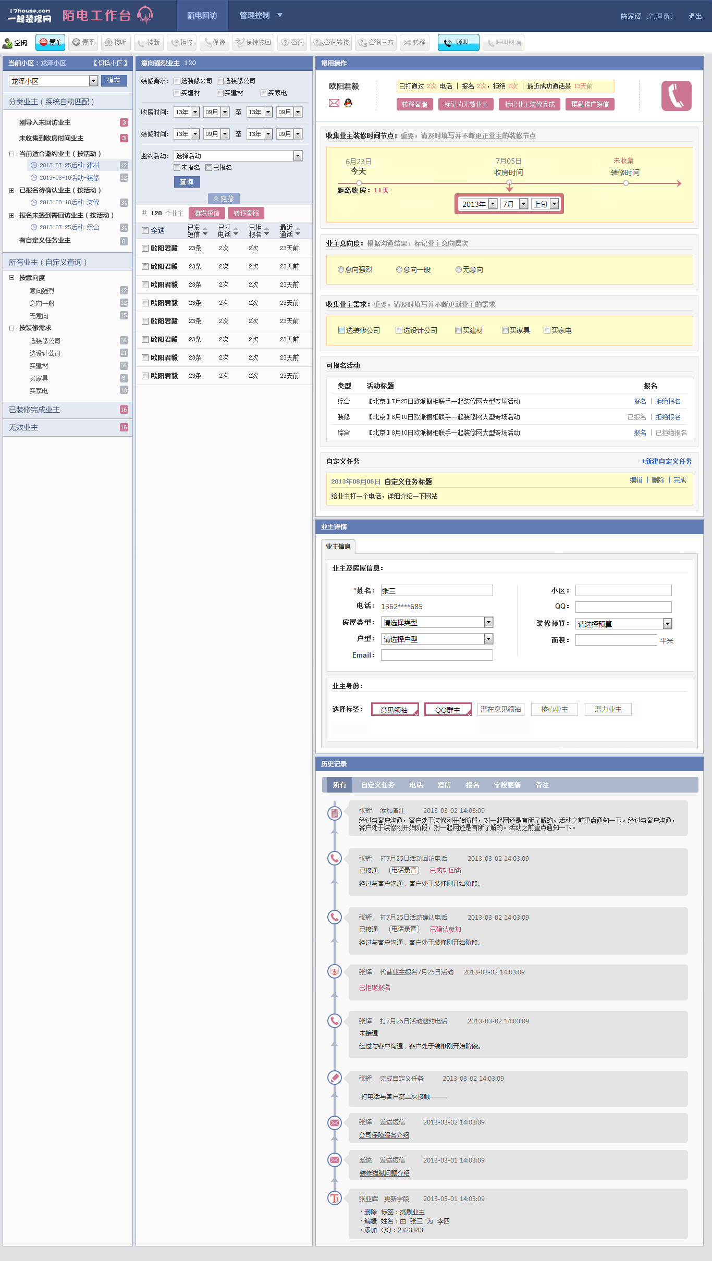Screen dimensions: 712x1261
Task: Collapse the 当前适合邀约业主 tree node
Action: pos(11,154)
